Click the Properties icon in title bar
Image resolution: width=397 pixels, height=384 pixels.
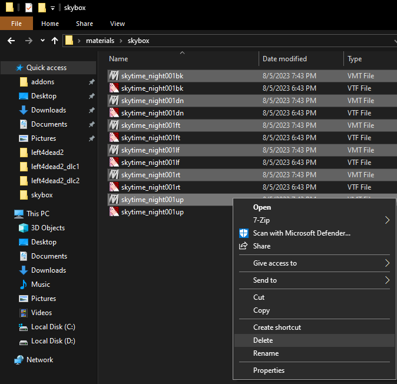pos(29,8)
